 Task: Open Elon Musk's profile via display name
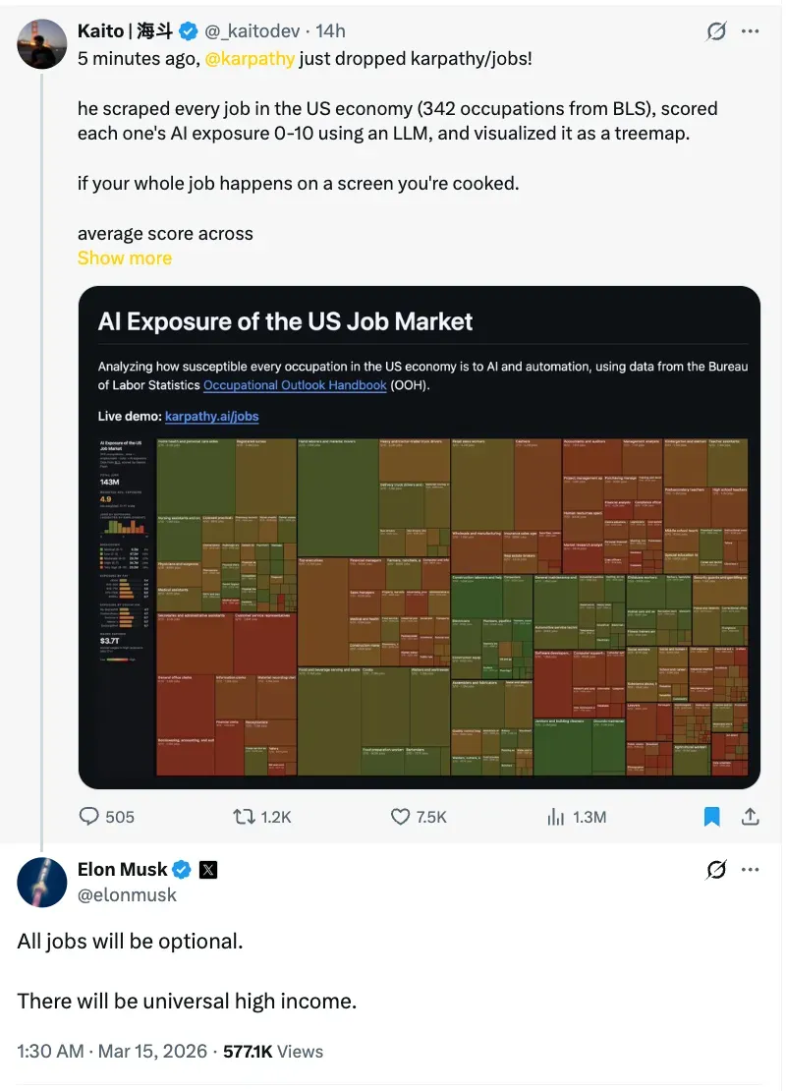coord(122,869)
